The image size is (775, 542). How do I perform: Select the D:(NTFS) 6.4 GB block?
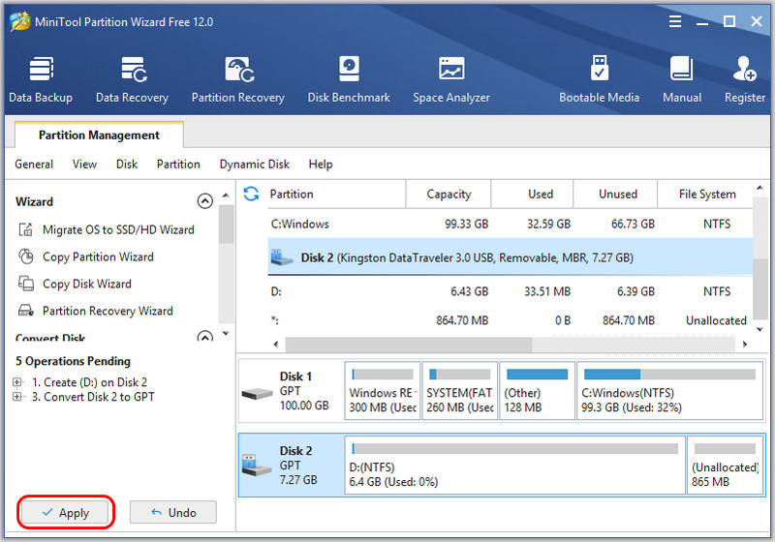tap(515, 465)
